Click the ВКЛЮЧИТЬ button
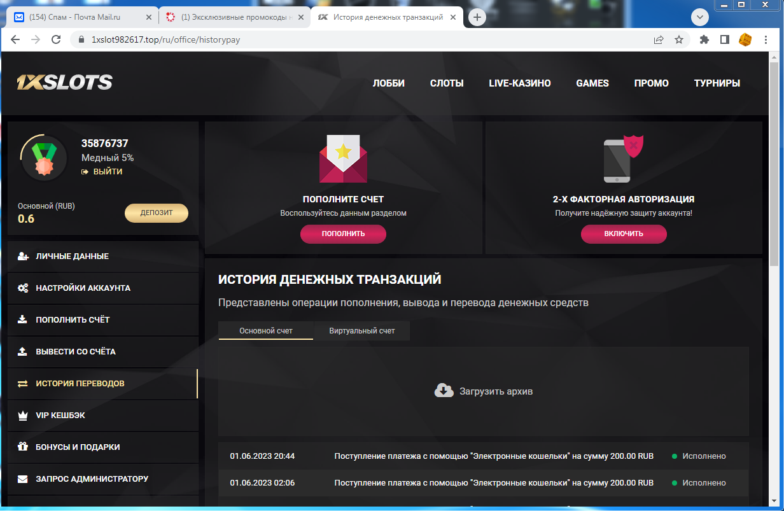This screenshot has height=511, width=784. coord(624,234)
